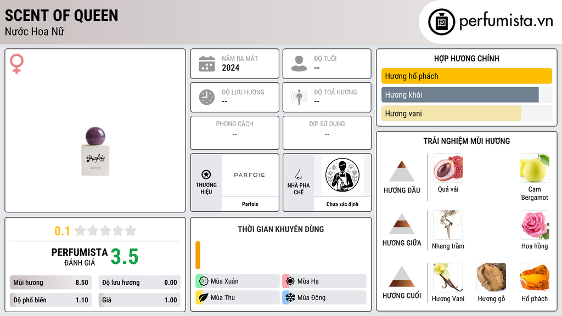
Task: Click the Mùa Thu leaf icon
Action: (x=204, y=297)
